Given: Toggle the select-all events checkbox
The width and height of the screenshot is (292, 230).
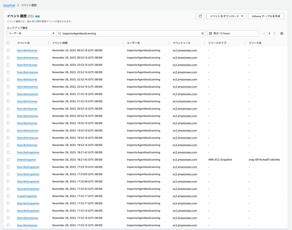Looking at the screenshot, I should [8, 43].
